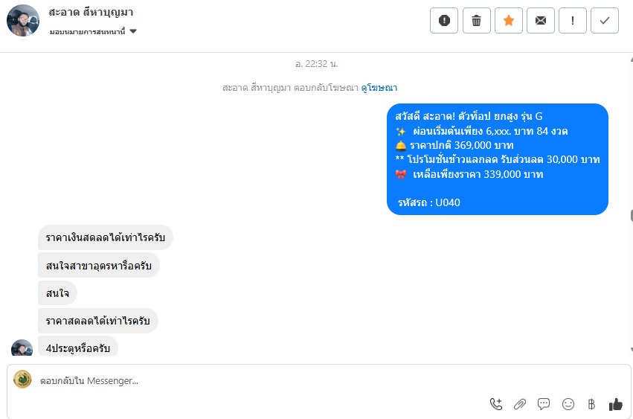
Task: Click the baht payment request icon
Action: point(591,404)
